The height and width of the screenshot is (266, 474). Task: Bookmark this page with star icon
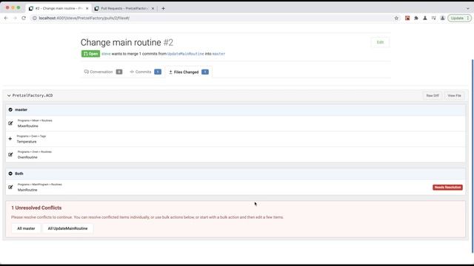coord(396,18)
